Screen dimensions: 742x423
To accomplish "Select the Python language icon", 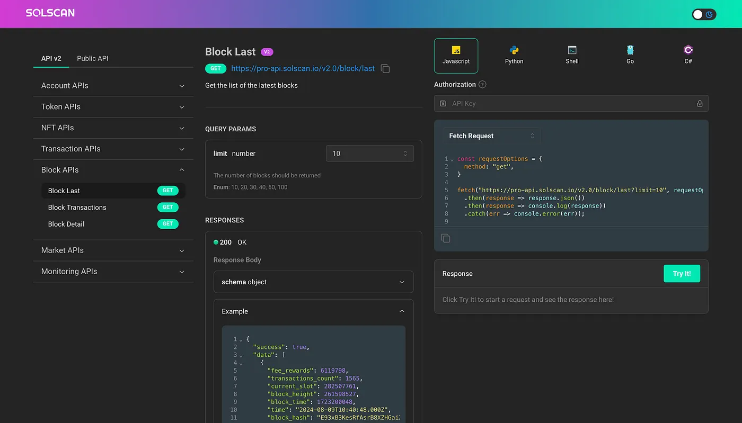I will tap(514, 55).
